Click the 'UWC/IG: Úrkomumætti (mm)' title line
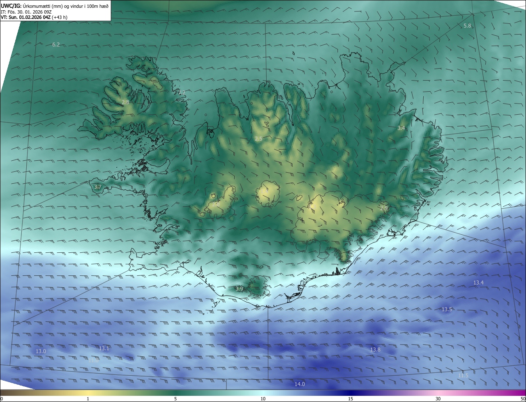The image size is (526, 402). click(x=55, y=6)
